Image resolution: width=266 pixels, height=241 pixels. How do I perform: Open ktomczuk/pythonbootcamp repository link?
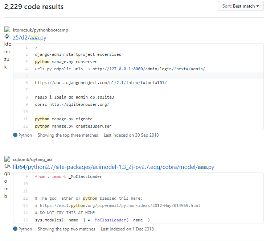pyautogui.click(x=40, y=30)
